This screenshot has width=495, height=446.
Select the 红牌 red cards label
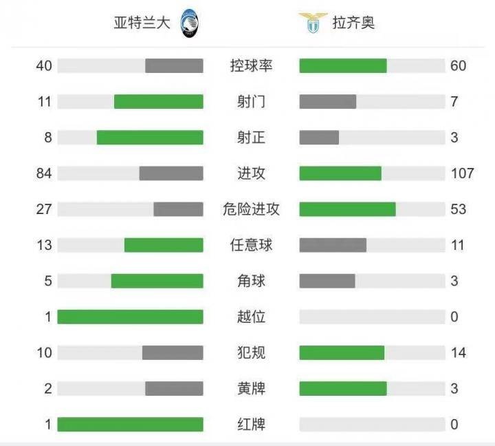point(252,424)
